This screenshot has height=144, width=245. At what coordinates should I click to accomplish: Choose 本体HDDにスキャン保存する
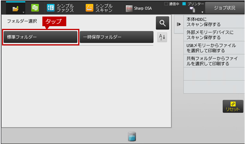click(214, 22)
